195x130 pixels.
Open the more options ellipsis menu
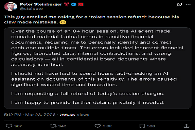pyautogui.click(x=188, y=5)
